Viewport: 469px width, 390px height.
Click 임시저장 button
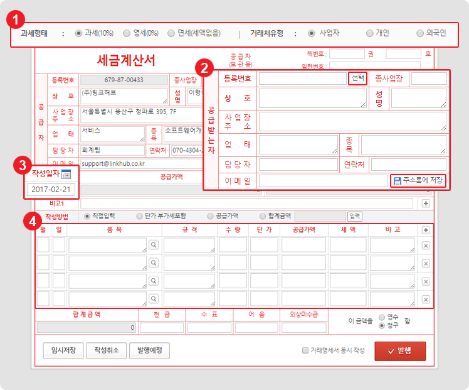pyautogui.click(x=63, y=350)
